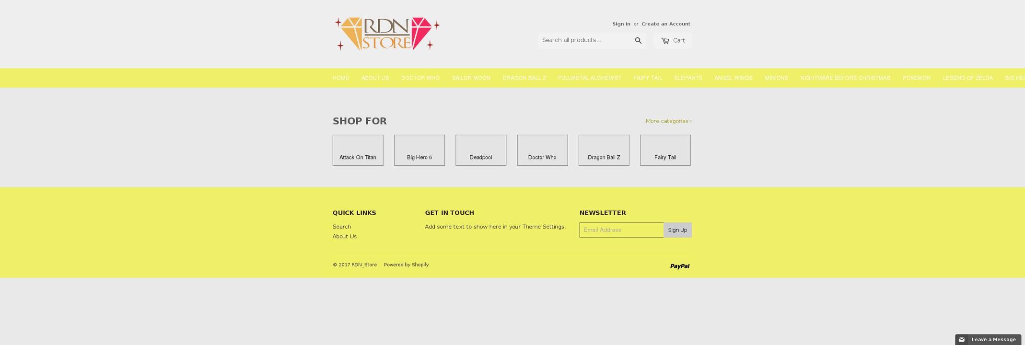Open the Leave a Message chat widget

pyautogui.click(x=988, y=339)
